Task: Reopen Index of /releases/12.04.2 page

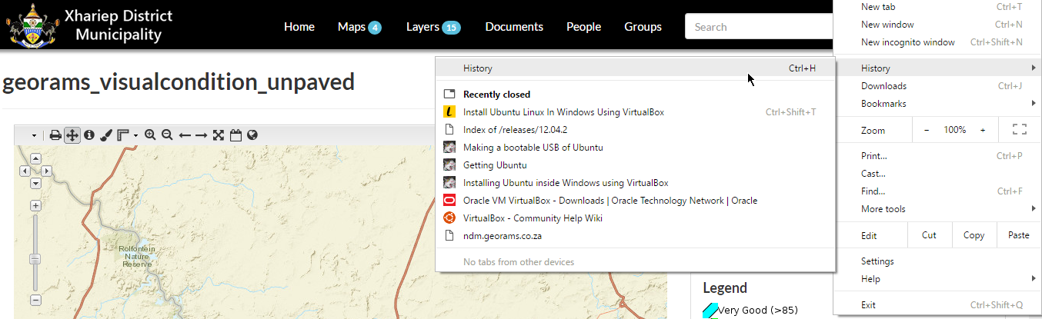Action: click(x=635, y=130)
